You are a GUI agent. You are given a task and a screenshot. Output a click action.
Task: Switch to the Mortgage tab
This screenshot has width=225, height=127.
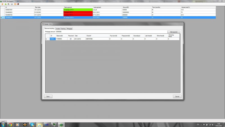pos(69,29)
